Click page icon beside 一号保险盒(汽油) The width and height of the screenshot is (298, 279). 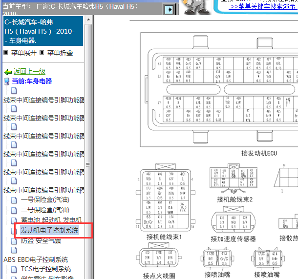pyautogui.click(x=14, y=200)
